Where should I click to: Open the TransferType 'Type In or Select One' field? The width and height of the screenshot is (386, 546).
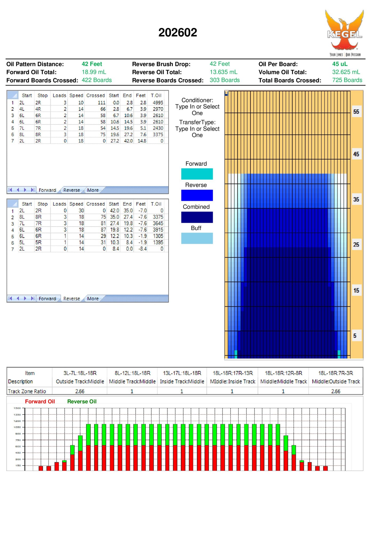197,132
